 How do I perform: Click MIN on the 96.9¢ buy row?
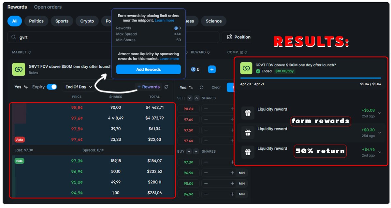(242, 173)
